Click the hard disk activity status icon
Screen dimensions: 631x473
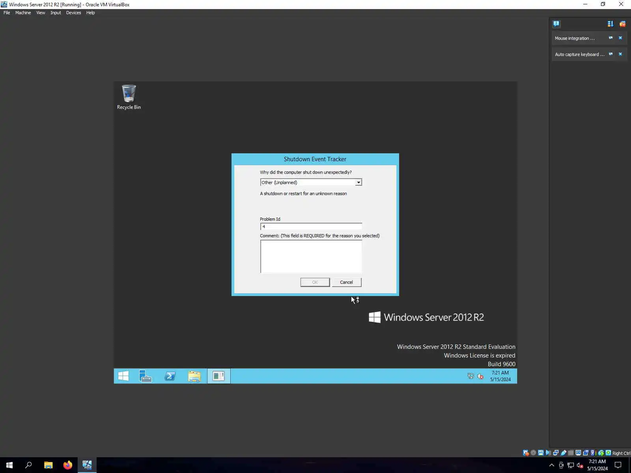[x=526, y=453]
